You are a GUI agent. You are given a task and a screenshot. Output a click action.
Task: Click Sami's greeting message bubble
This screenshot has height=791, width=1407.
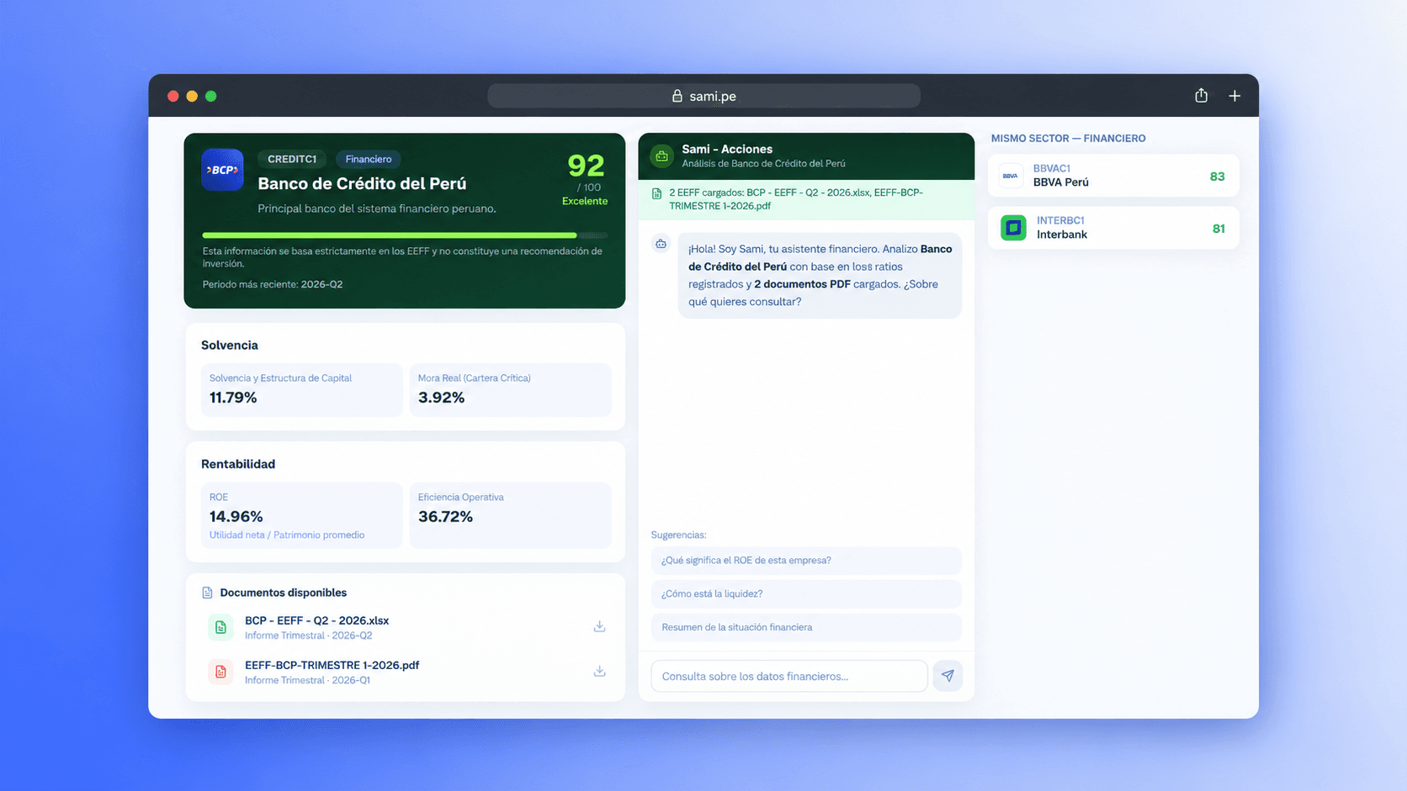click(820, 275)
